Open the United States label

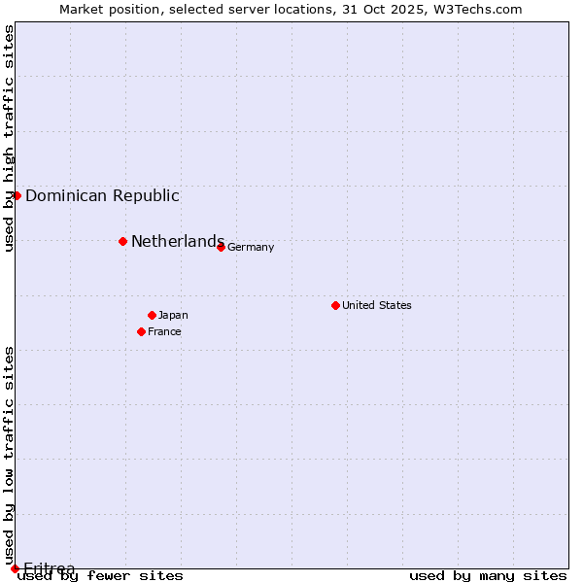(x=376, y=305)
